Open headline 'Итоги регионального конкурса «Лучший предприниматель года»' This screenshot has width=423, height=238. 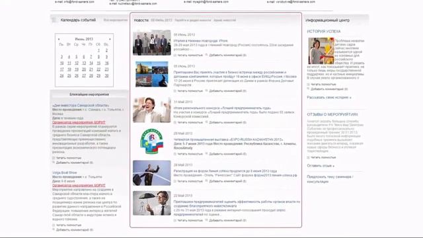(x=222, y=108)
